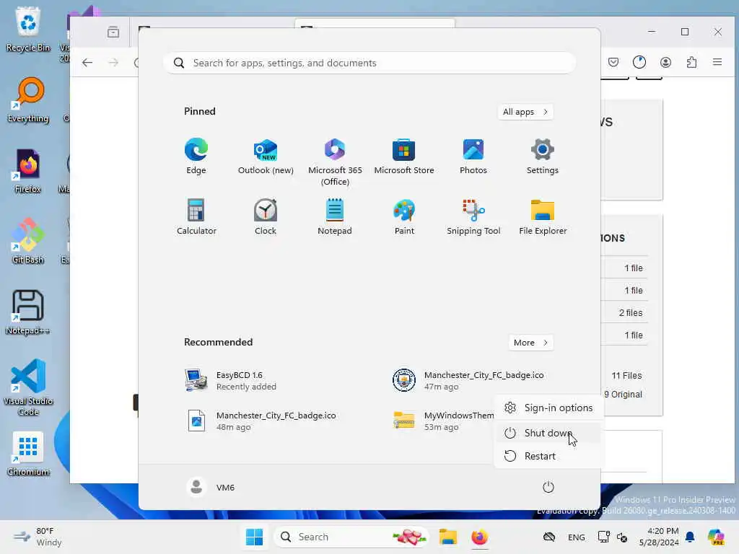Click the Firefox Pocket save icon
The width and height of the screenshot is (739, 554).
[613, 62]
